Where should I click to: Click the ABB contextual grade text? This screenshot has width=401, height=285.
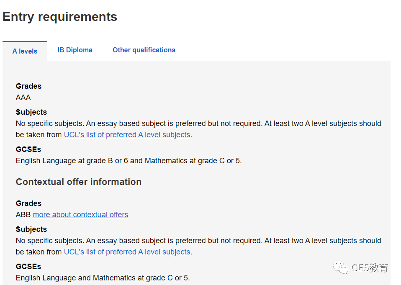(x=23, y=215)
